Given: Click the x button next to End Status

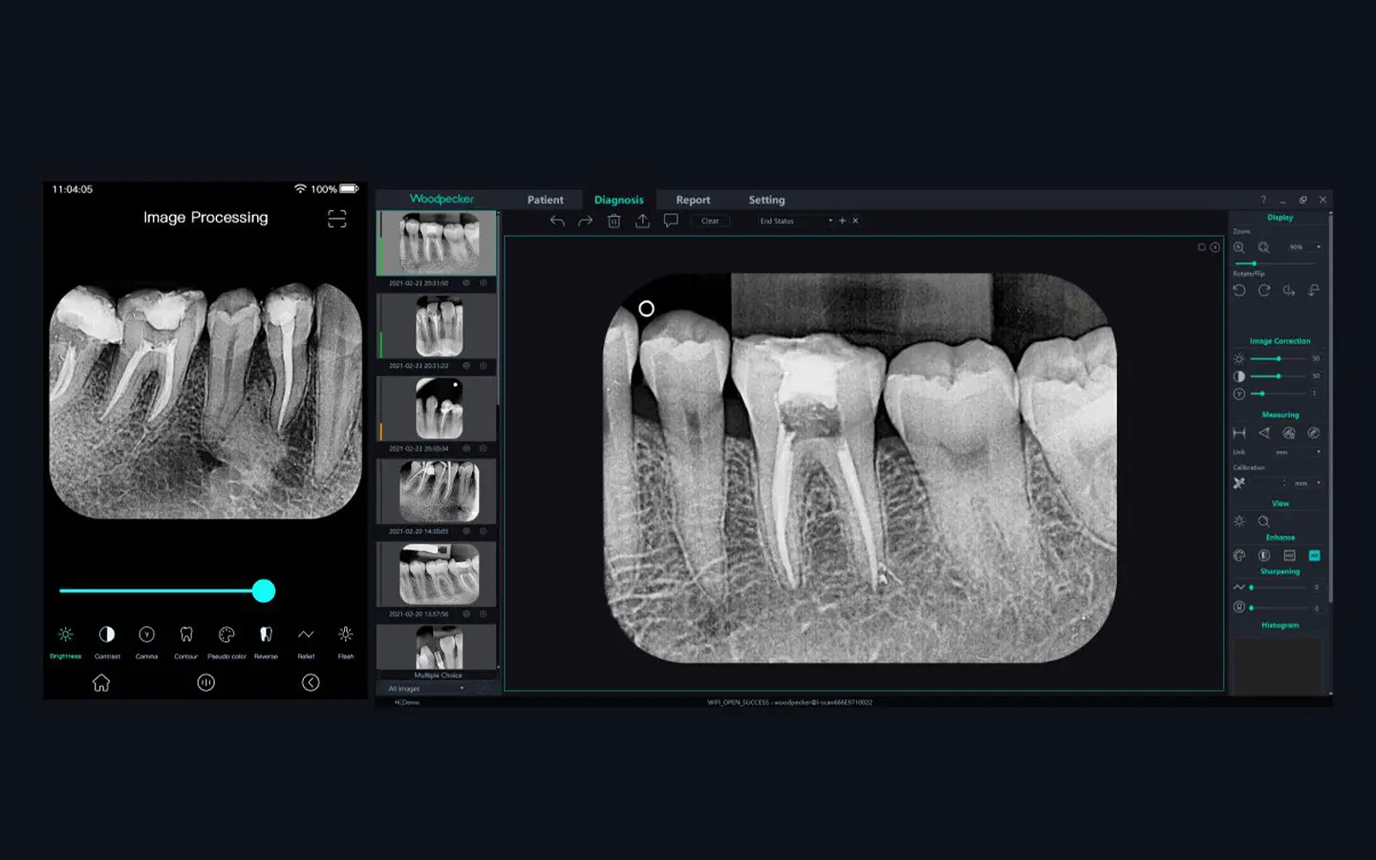Looking at the screenshot, I should point(855,221).
